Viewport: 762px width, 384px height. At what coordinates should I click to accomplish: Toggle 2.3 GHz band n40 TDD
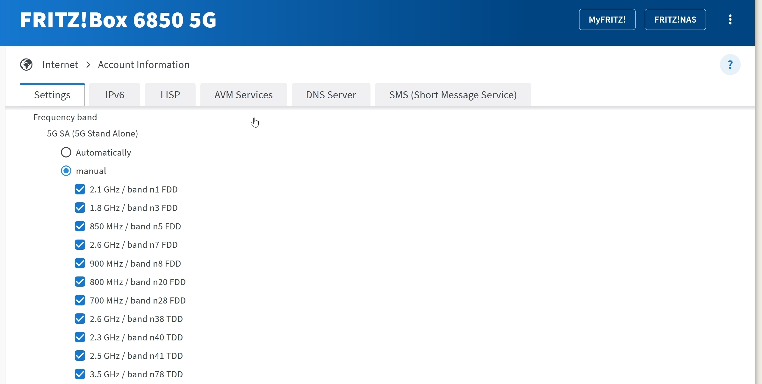click(80, 337)
